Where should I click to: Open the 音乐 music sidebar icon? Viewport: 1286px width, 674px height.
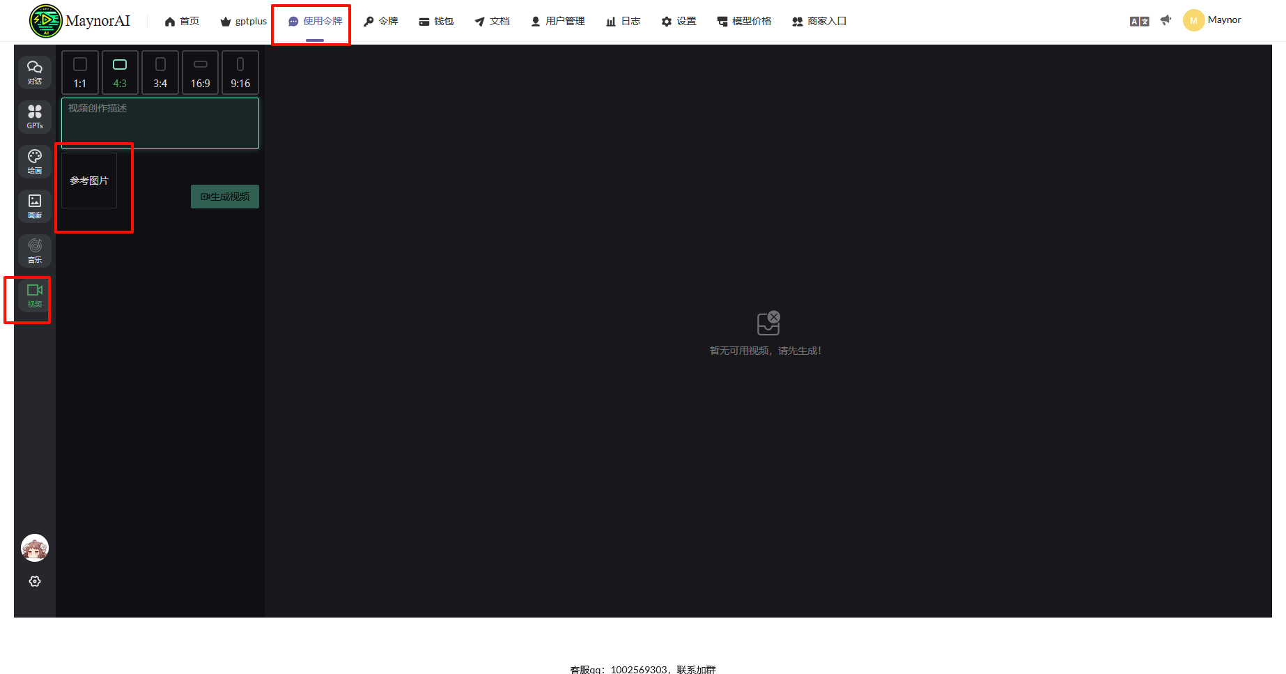click(35, 251)
